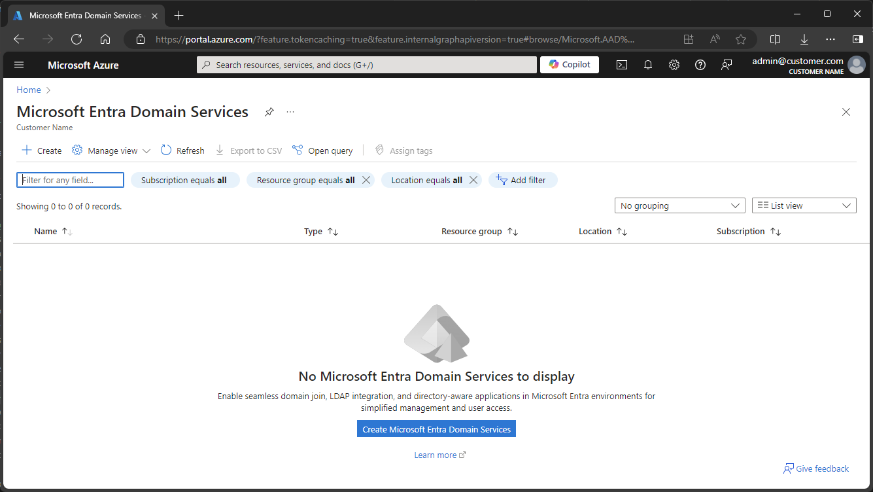Open browser Settings and more menu
The height and width of the screenshot is (492, 873).
click(x=830, y=39)
